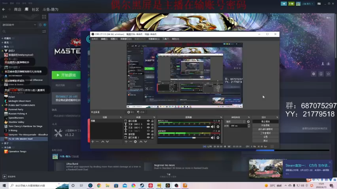The width and height of the screenshot is (337, 189).
Task: Click the recent activity clock icon in Steam sidebar
Action: [x=40, y=25]
